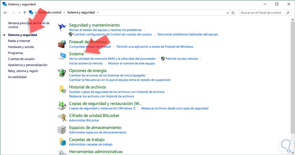This screenshot has width=295, height=155.
Task: Go back with the left arrow button
Action: coord(5,12)
